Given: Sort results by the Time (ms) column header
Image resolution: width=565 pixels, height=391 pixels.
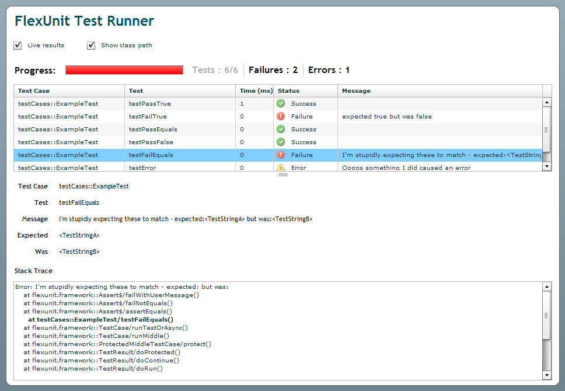Looking at the screenshot, I should pyautogui.click(x=256, y=91).
